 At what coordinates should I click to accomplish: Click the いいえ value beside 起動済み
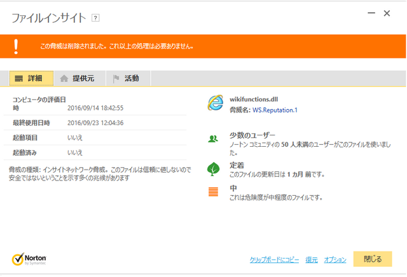(75, 152)
